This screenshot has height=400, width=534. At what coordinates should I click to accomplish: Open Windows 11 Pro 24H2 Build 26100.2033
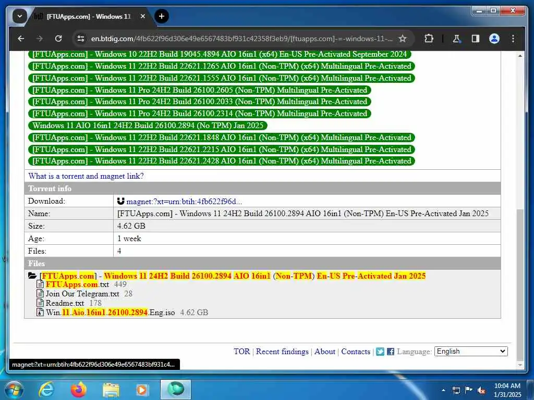(200, 102)
